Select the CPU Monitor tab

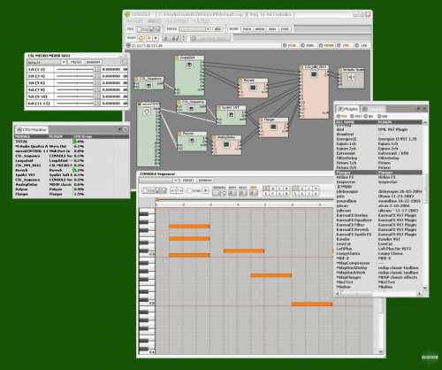pos(32,129)
